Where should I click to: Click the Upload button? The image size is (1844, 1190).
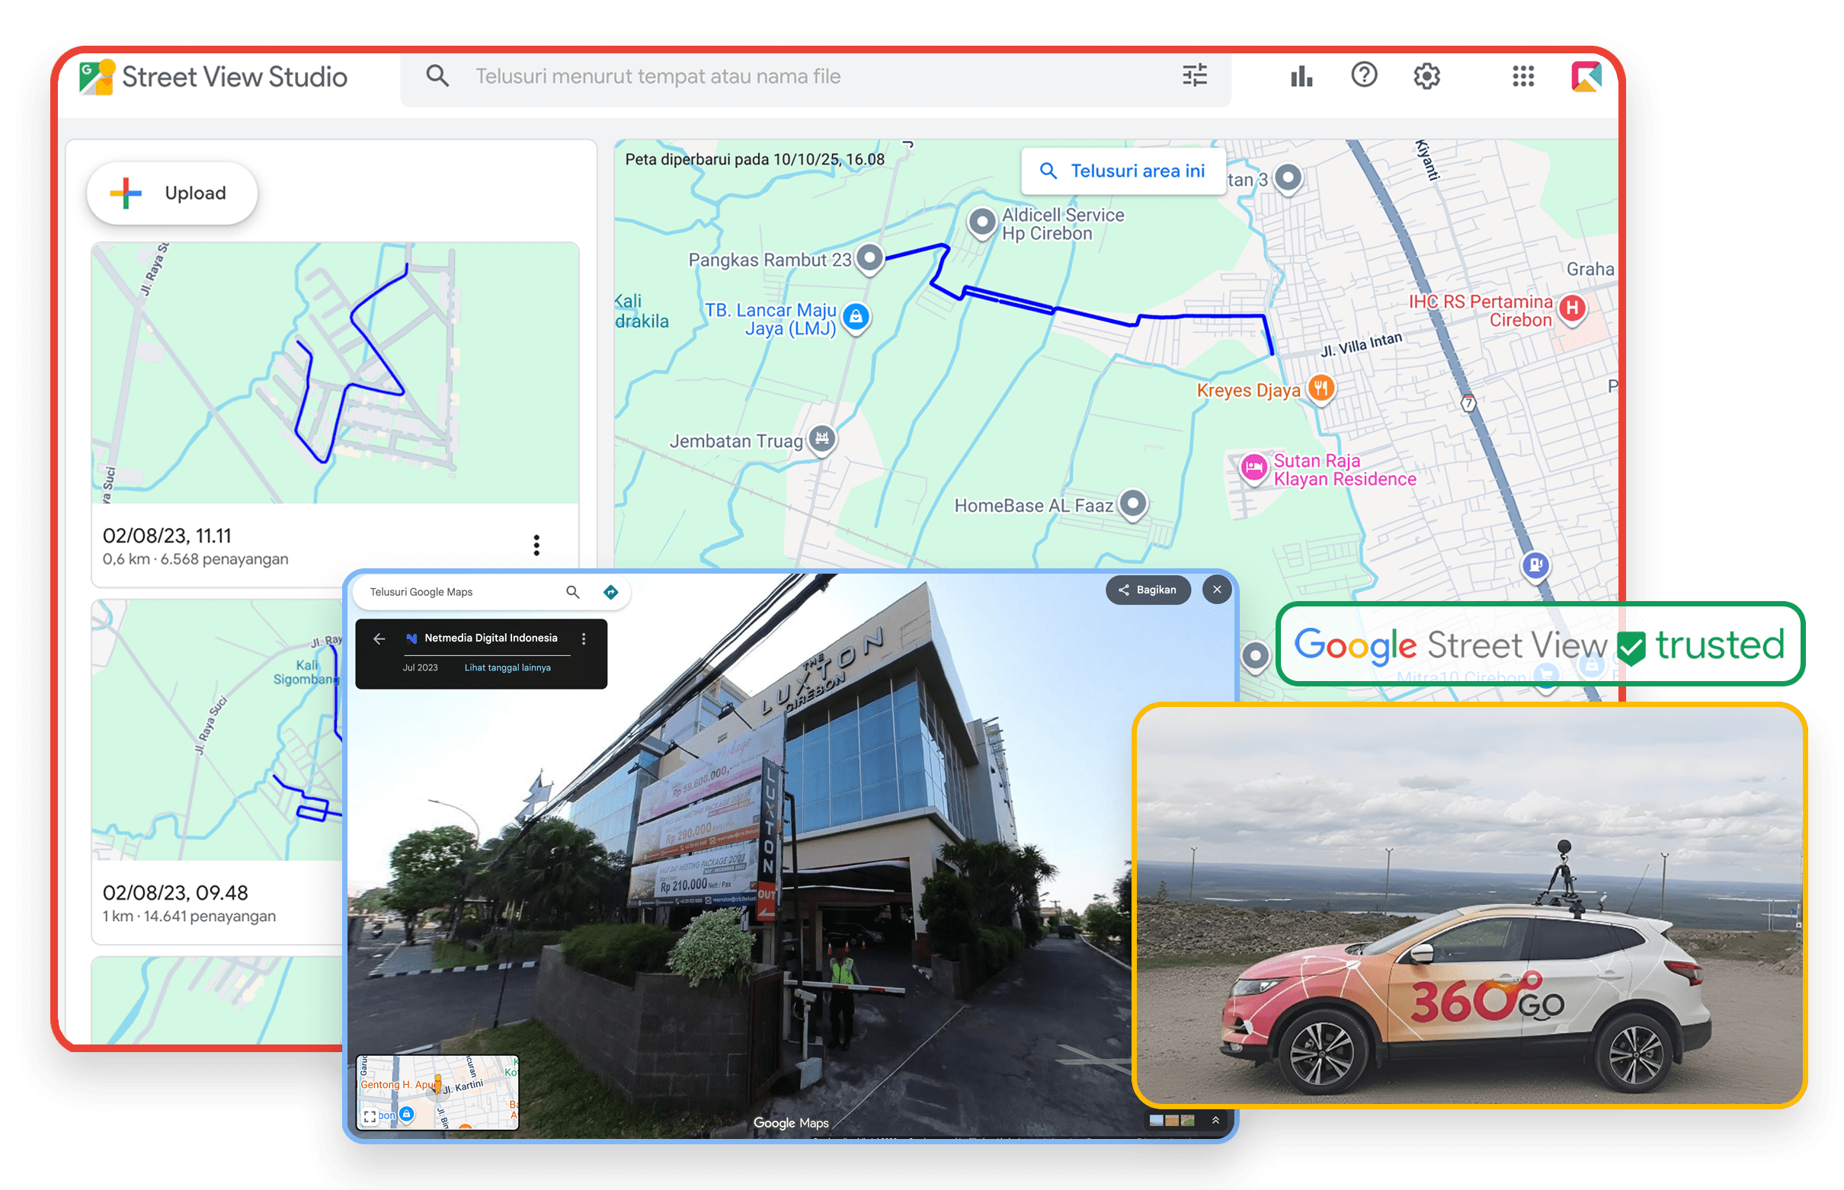(x=171, y=194)
